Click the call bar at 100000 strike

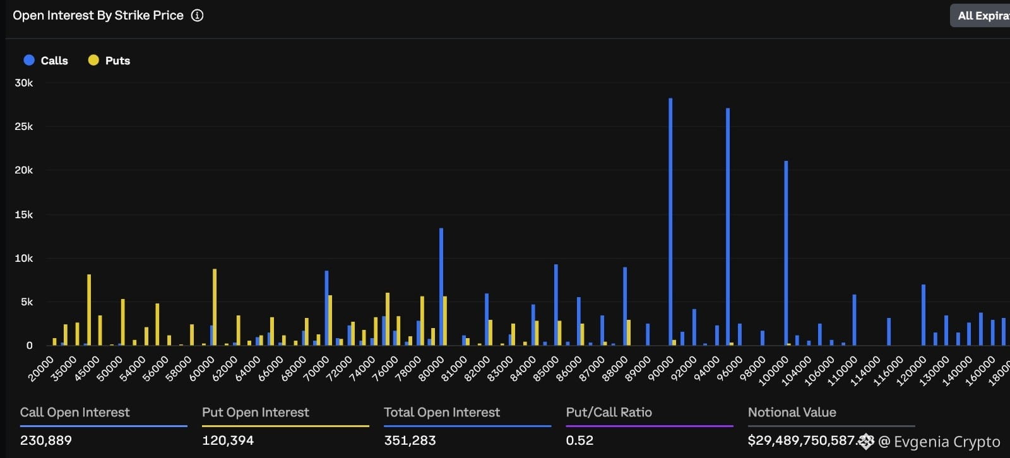(786, 253)
